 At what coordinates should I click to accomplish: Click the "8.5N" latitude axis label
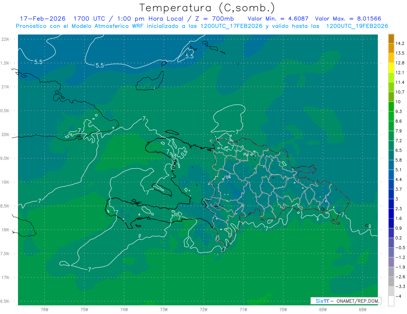(x=5, y=206)
